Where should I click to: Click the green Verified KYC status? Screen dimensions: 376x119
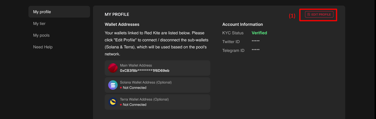coord(259,33)
